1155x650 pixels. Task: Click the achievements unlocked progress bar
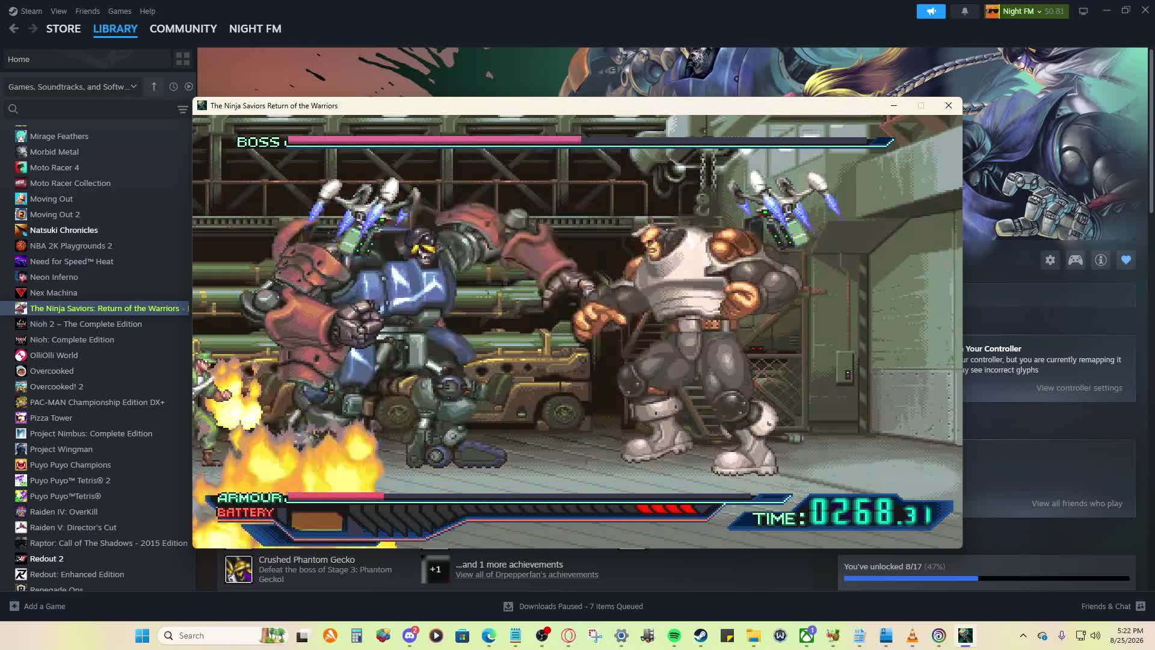pos(987,578)
